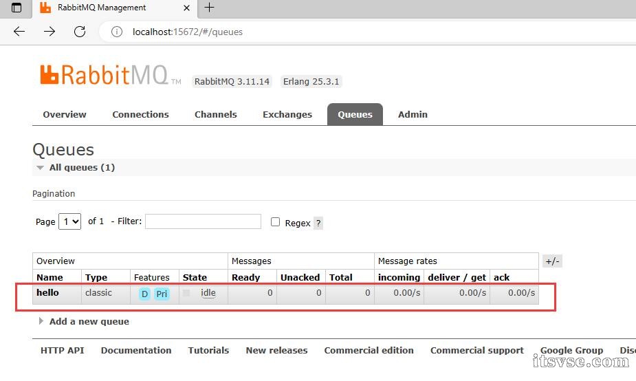
Task: Switch to the Admin tab
Action: pos(413,114)
